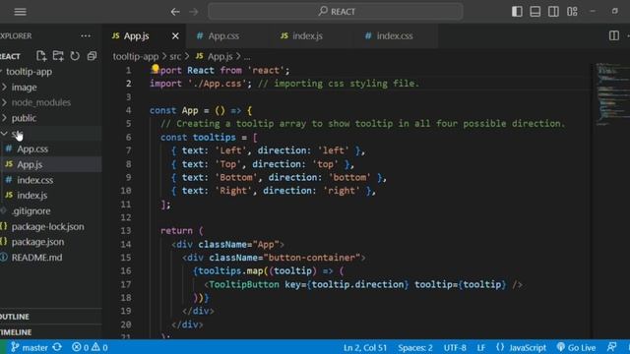Create a new folder in the explorer
Image resolution: width=630 pixels, height=354 pixels.
(x=58, y=56)
